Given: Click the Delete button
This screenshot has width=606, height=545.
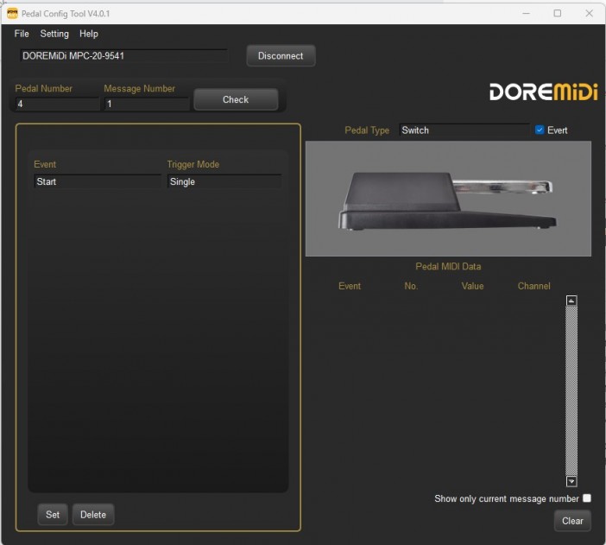Looking at the screenshot, I should pyautogui.click(x=93, y=515).
